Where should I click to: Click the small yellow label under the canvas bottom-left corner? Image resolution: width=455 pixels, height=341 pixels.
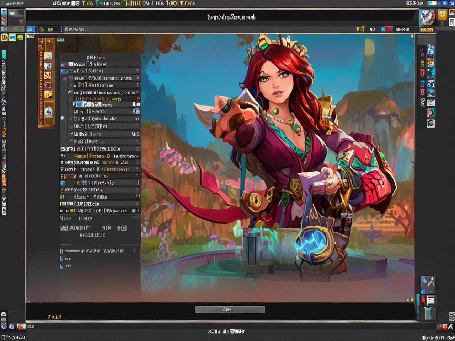click(54, 316)
